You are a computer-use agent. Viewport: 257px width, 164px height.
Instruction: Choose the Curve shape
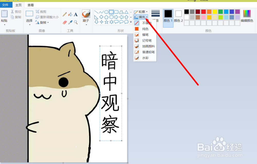pyautogui.click(x=102, y=12)
